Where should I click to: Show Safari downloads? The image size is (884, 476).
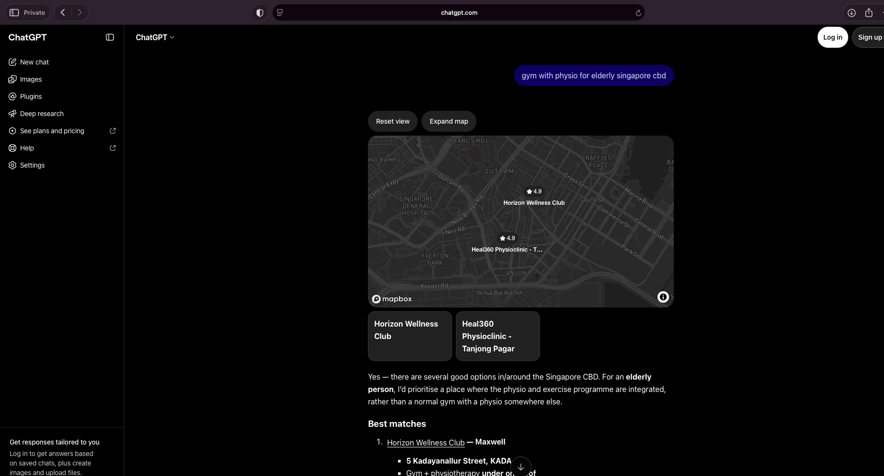click(852, 13)
